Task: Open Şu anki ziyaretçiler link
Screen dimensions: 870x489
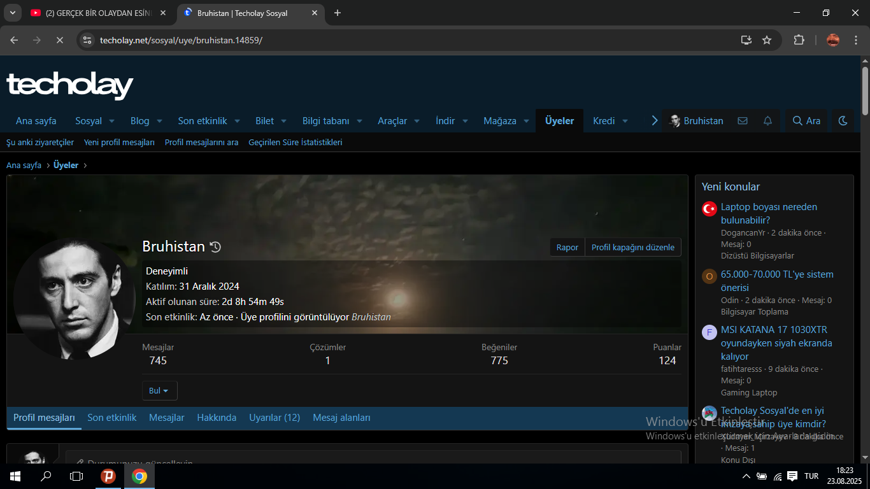Action: [40, 143]
